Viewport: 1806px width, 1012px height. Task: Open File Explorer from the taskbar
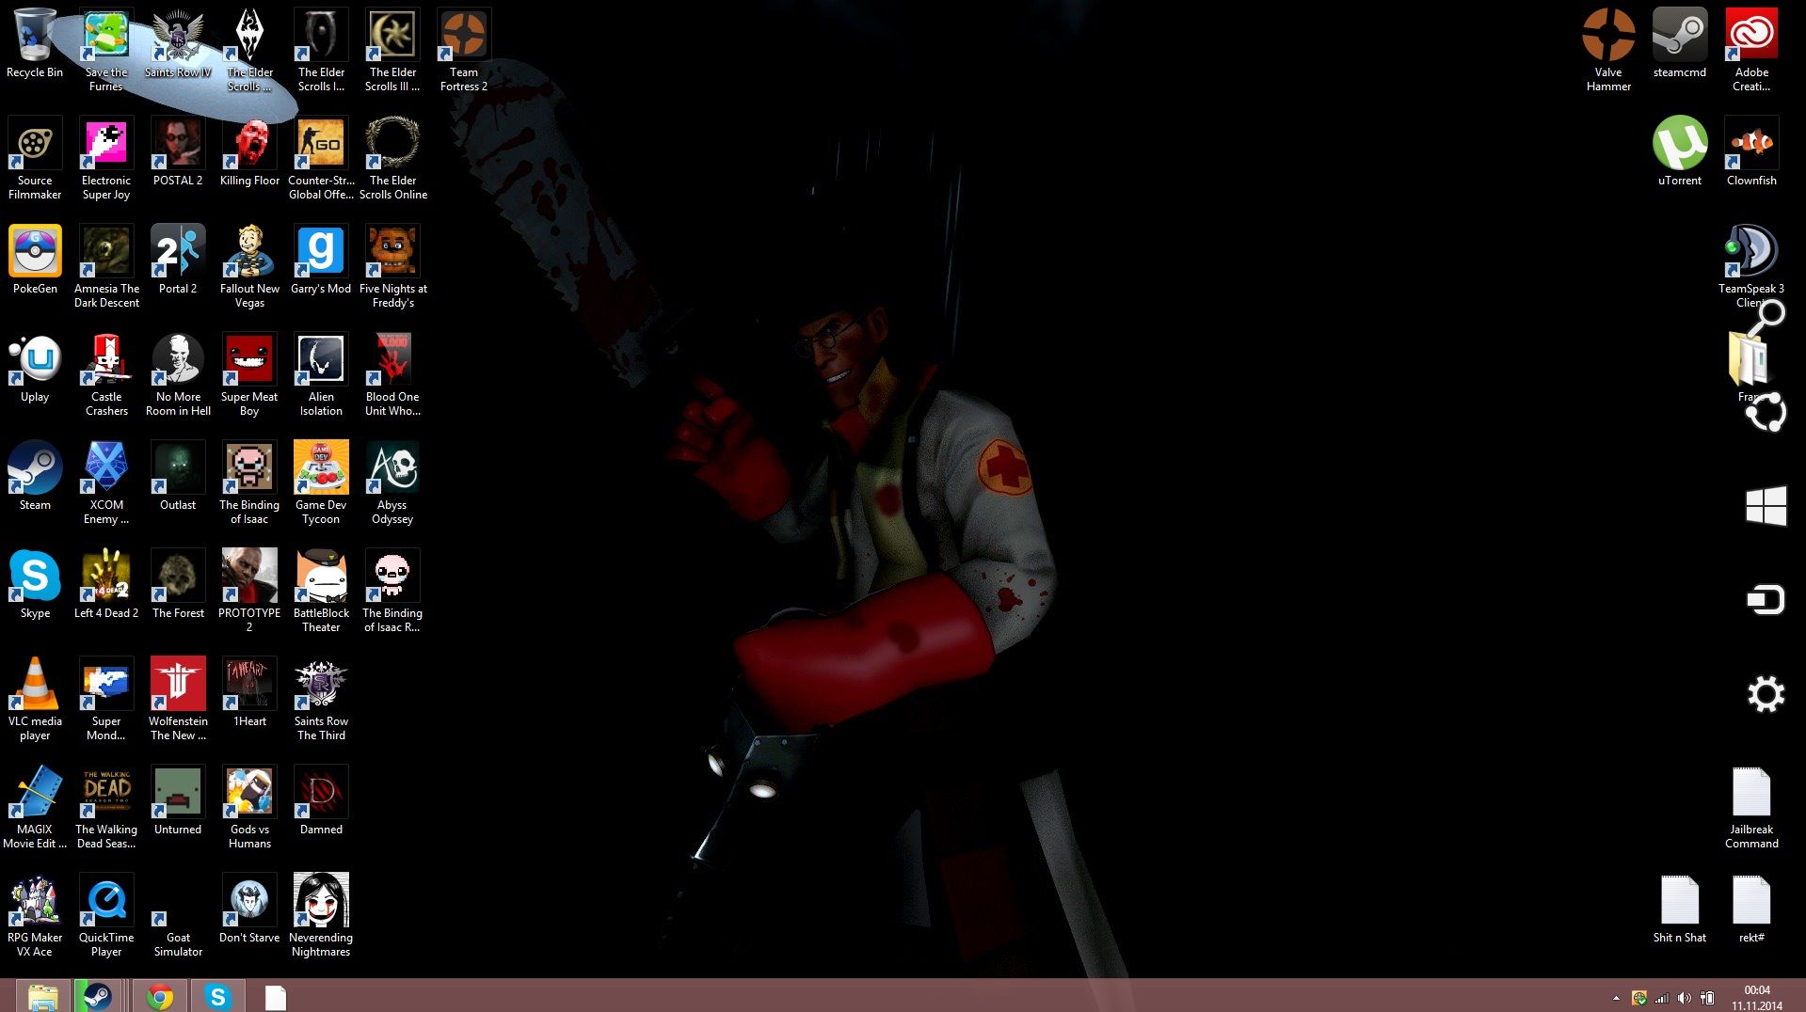[x=42, y=996]
